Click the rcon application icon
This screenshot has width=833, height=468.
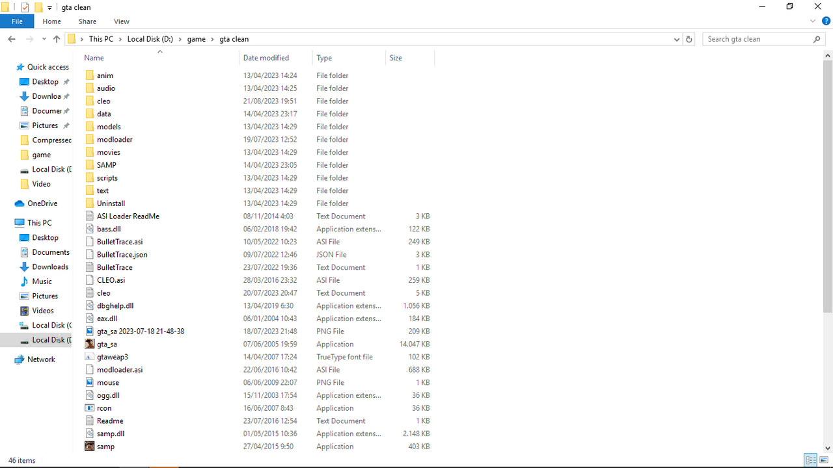tap(90, 408)
